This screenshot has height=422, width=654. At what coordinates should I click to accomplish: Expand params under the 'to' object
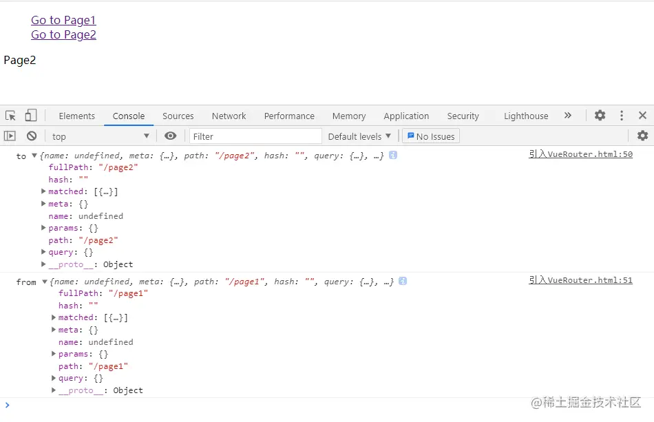click(43, 228)
